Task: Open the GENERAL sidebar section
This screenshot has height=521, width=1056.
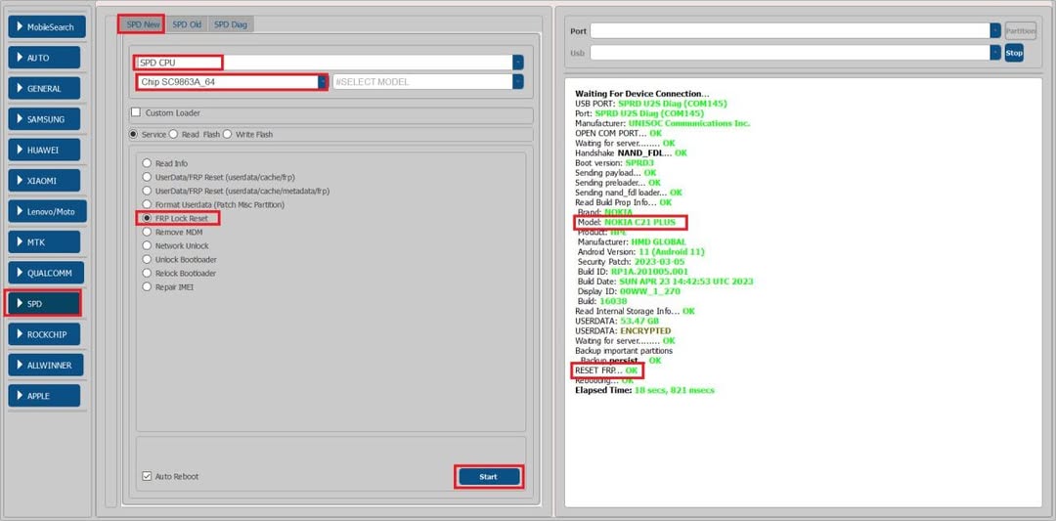Action: pos(44,88)
